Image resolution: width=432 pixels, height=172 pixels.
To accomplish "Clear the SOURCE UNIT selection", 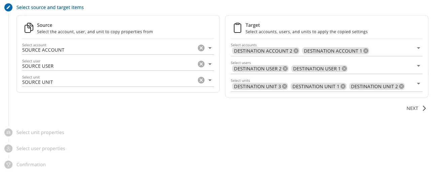I will [201, 80].
